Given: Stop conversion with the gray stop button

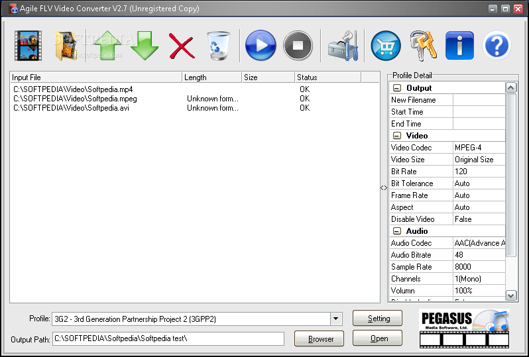Looking at the screenshot, I should tap(298, 46).
